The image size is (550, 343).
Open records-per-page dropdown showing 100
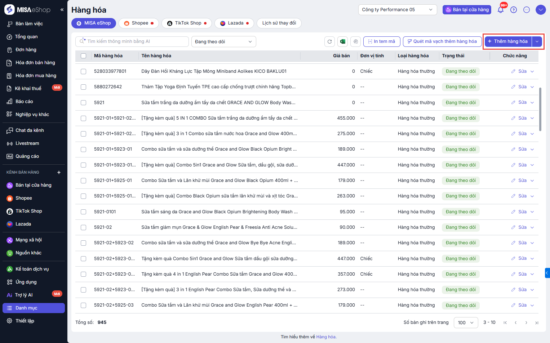point(466,322)
